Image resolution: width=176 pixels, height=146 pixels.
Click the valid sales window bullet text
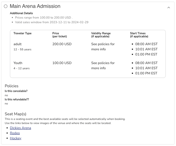[x=52, y=22]
